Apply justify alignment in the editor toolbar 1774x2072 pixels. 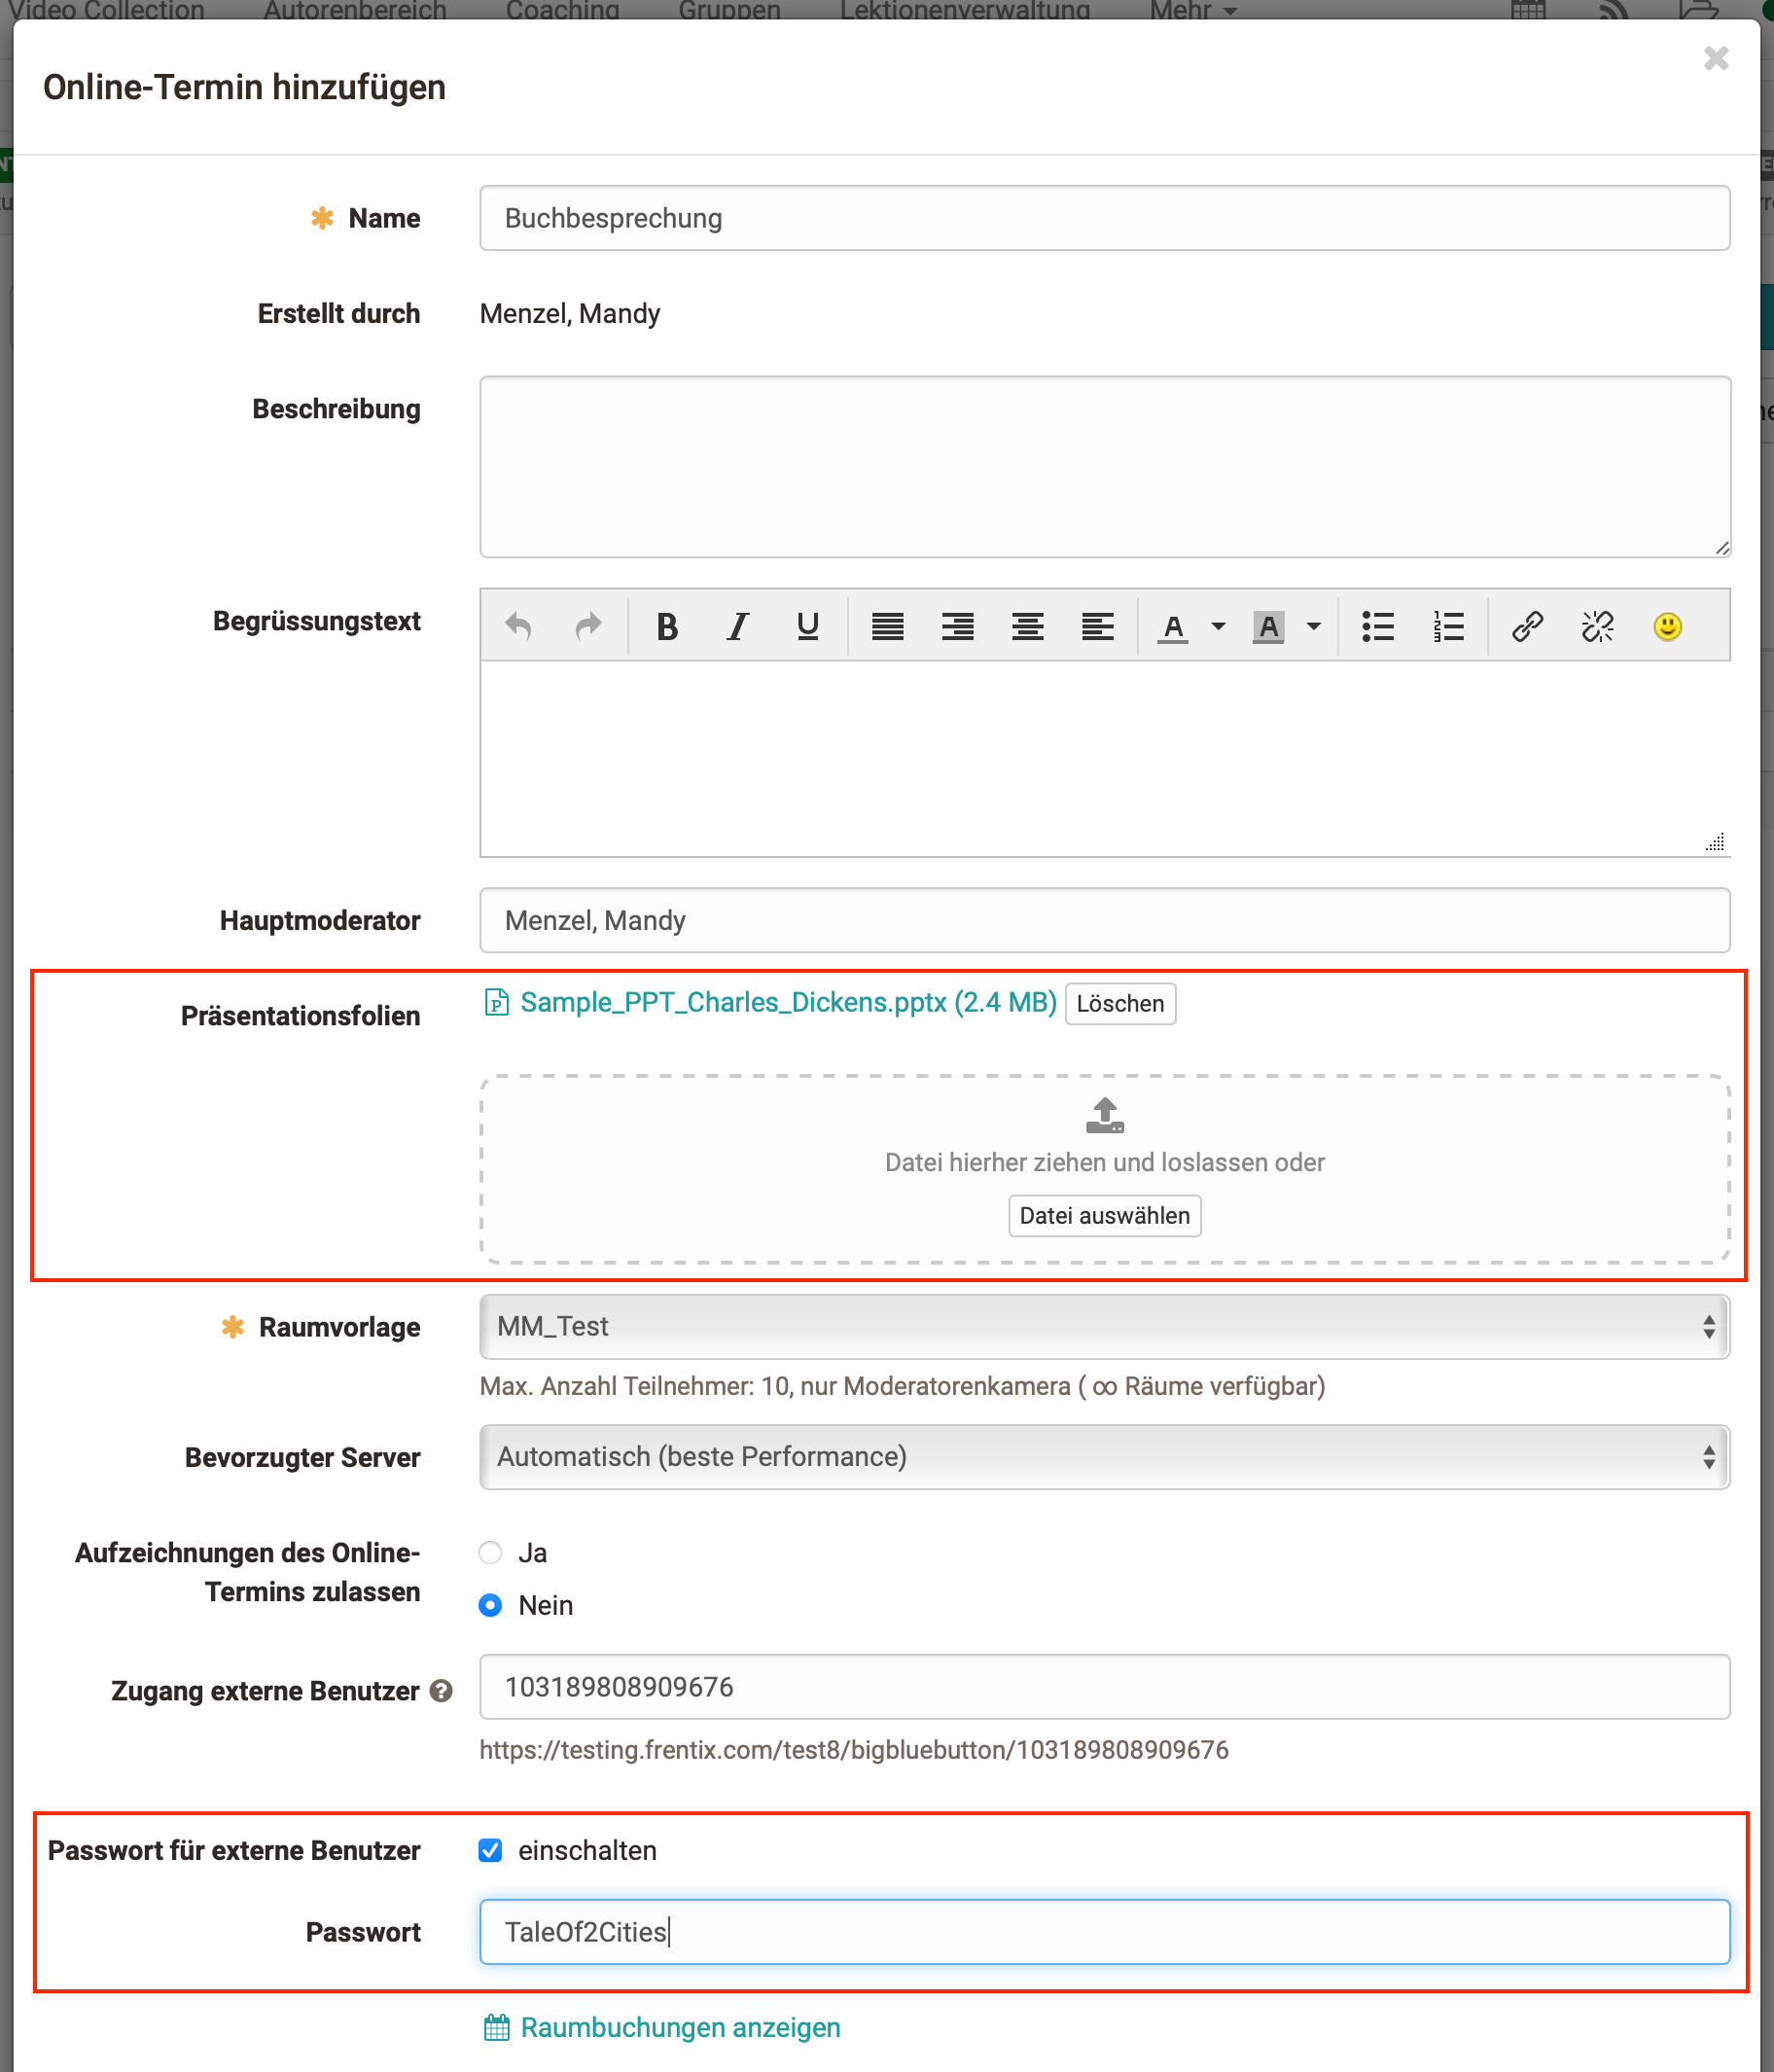[887, 627]
